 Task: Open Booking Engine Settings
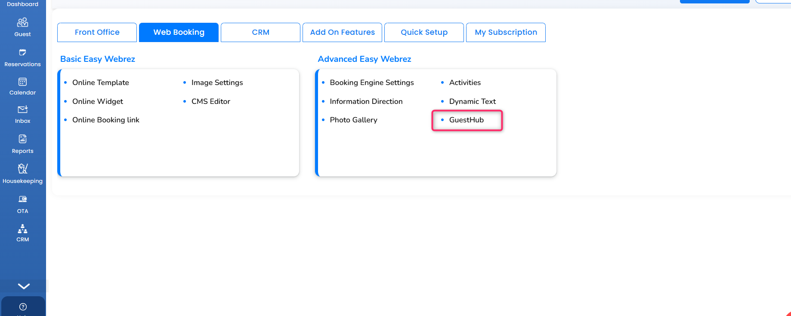click(372, 82)
